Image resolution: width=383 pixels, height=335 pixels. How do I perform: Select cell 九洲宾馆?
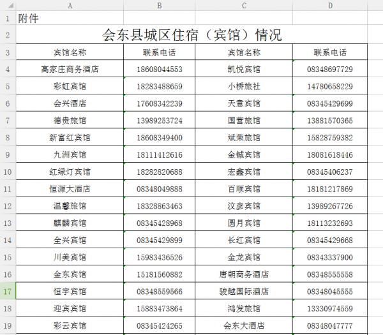70,154
